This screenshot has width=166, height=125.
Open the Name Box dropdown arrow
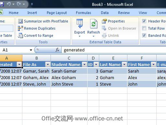[31, 50]
